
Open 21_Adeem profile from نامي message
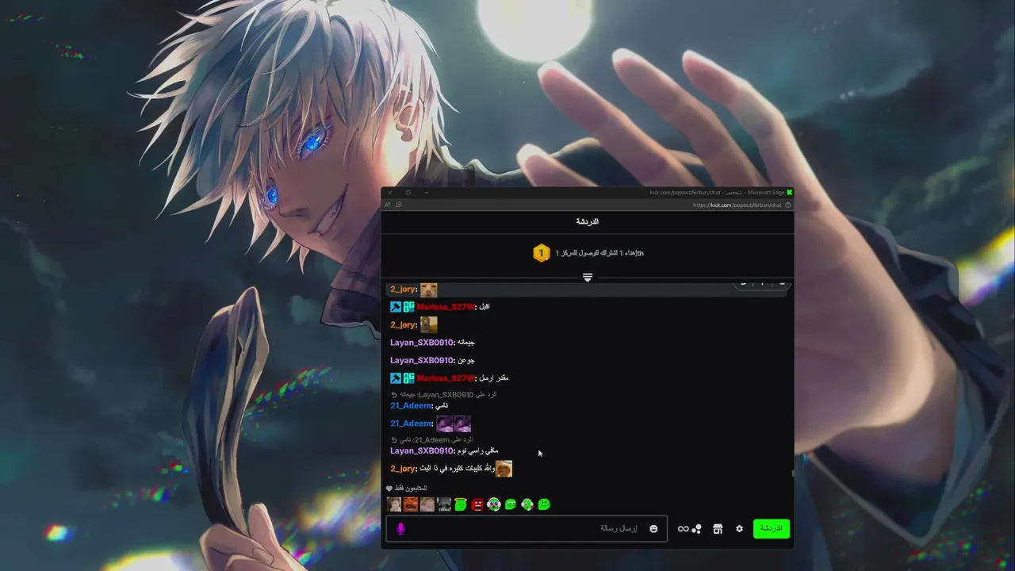(x=411, y=406)
